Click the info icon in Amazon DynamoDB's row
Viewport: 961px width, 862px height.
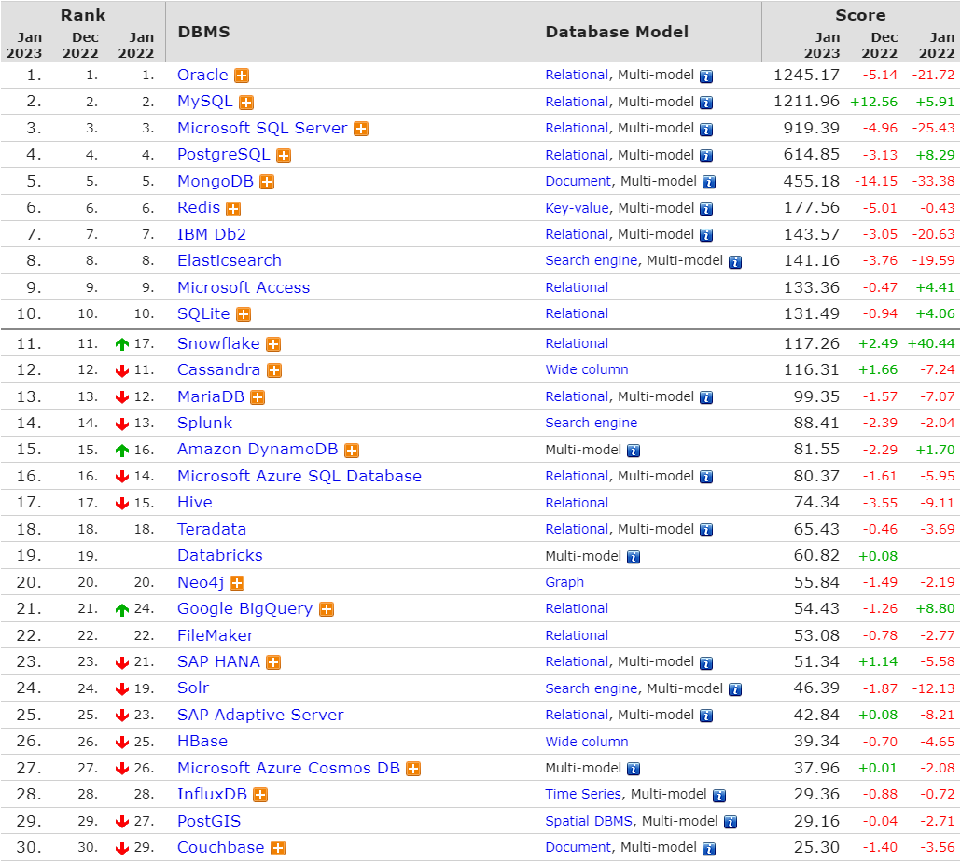tap(634, 451)
